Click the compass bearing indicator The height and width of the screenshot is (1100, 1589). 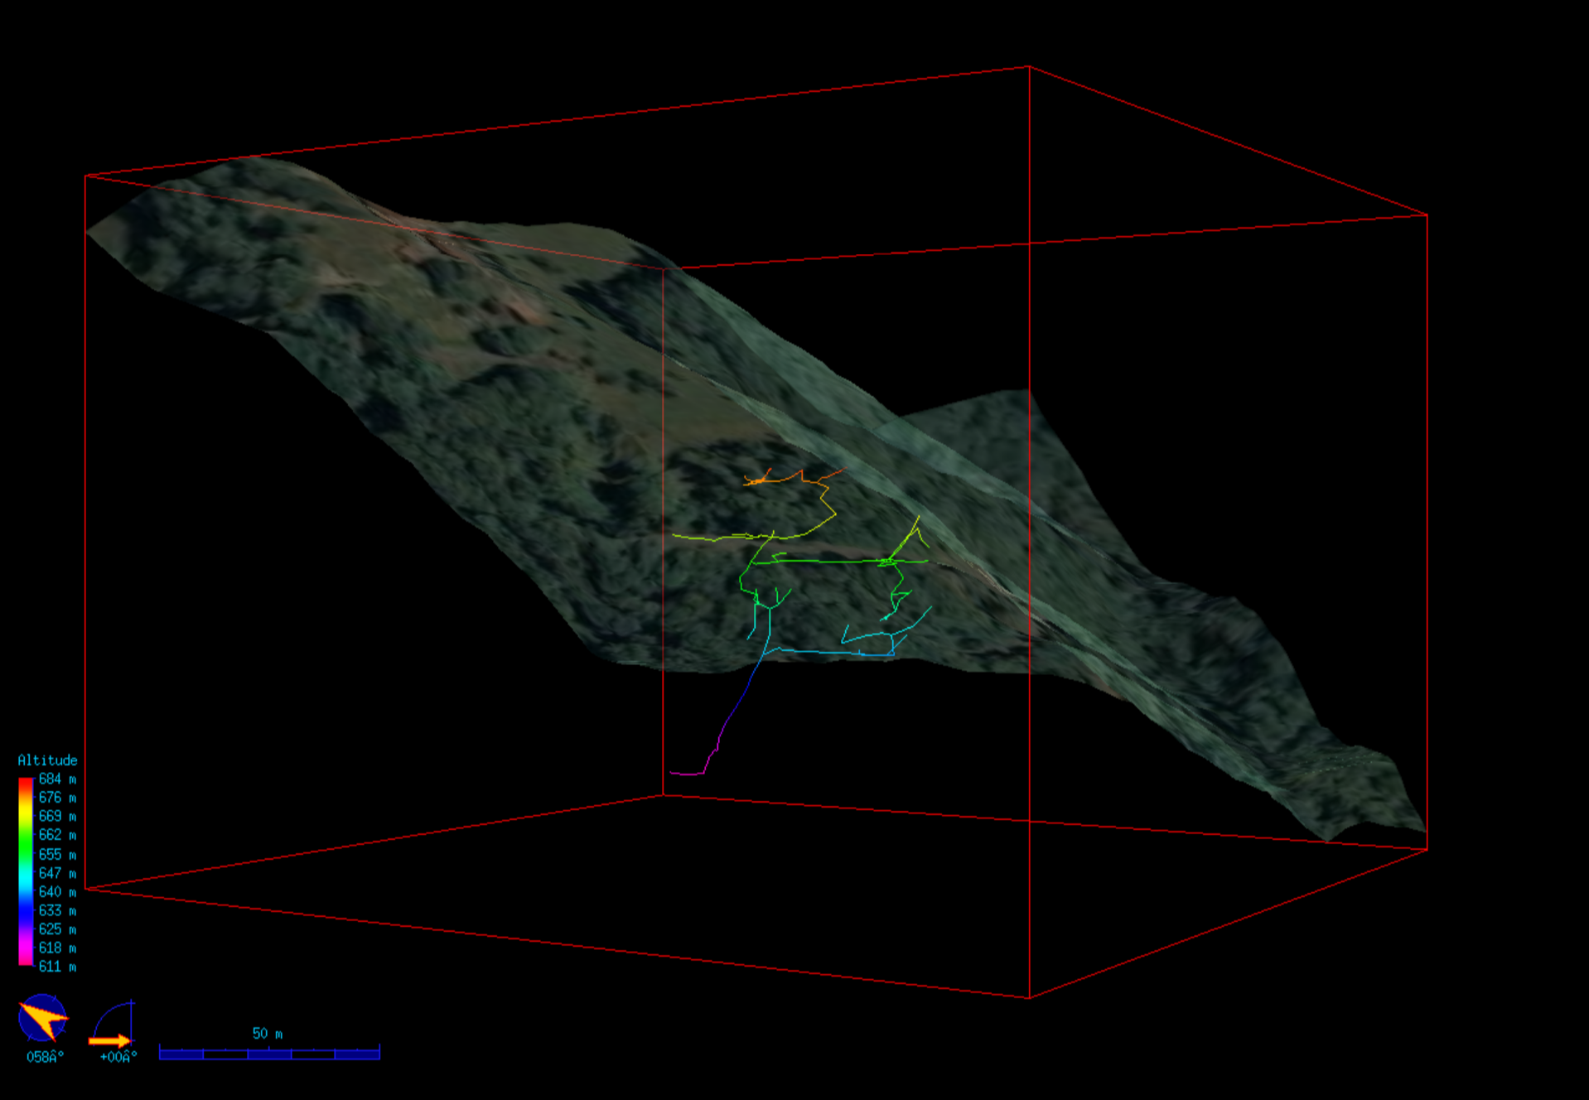42,1018
